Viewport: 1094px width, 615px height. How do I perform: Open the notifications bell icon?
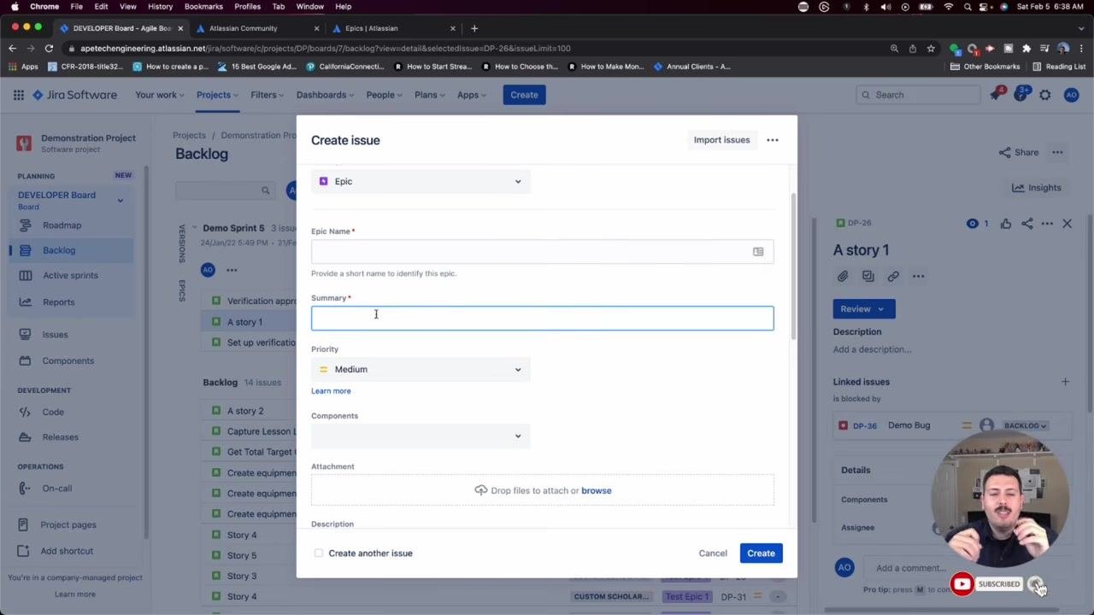point(996,95)
